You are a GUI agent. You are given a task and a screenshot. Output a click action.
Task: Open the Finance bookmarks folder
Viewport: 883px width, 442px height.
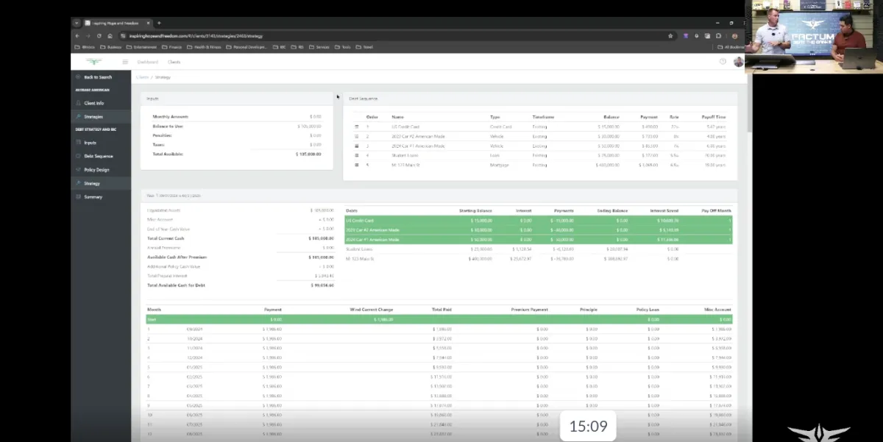point(172,47)
